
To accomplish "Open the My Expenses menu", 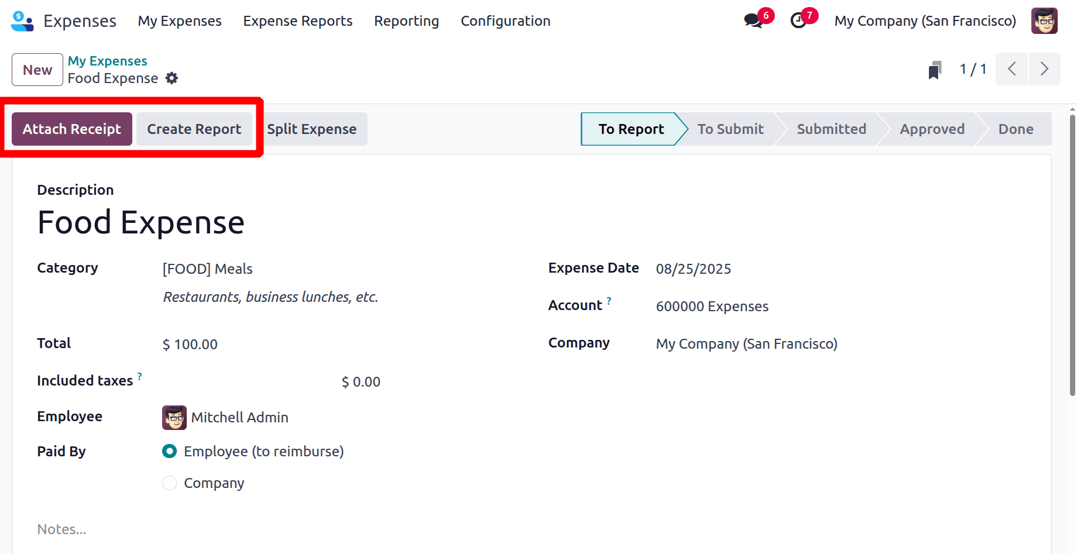I will pos(180,21).
